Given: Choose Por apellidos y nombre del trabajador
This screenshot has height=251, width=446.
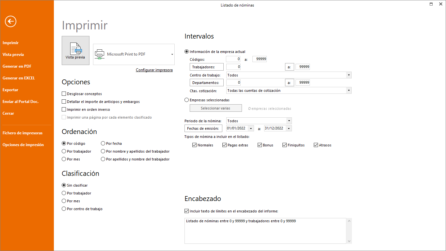Looking at the screenshot, I should pyautogui.click(x=103, y=159).
